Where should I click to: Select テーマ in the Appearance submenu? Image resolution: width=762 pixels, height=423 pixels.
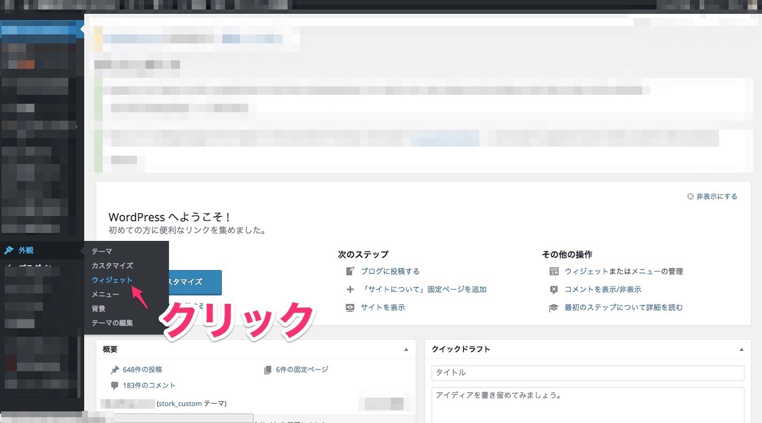click(102, 251)
